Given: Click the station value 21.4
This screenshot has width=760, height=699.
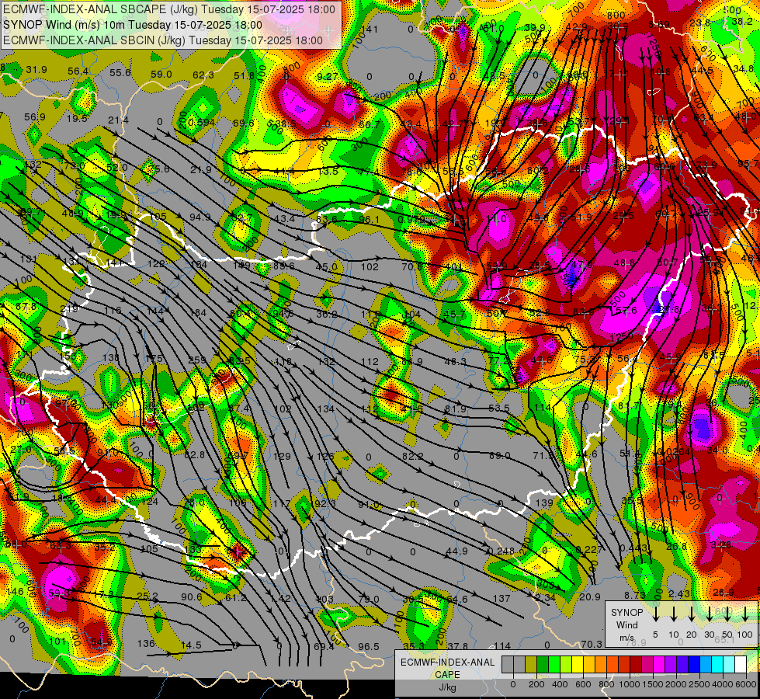Looking at the screenshot, I should click(118, 120).
